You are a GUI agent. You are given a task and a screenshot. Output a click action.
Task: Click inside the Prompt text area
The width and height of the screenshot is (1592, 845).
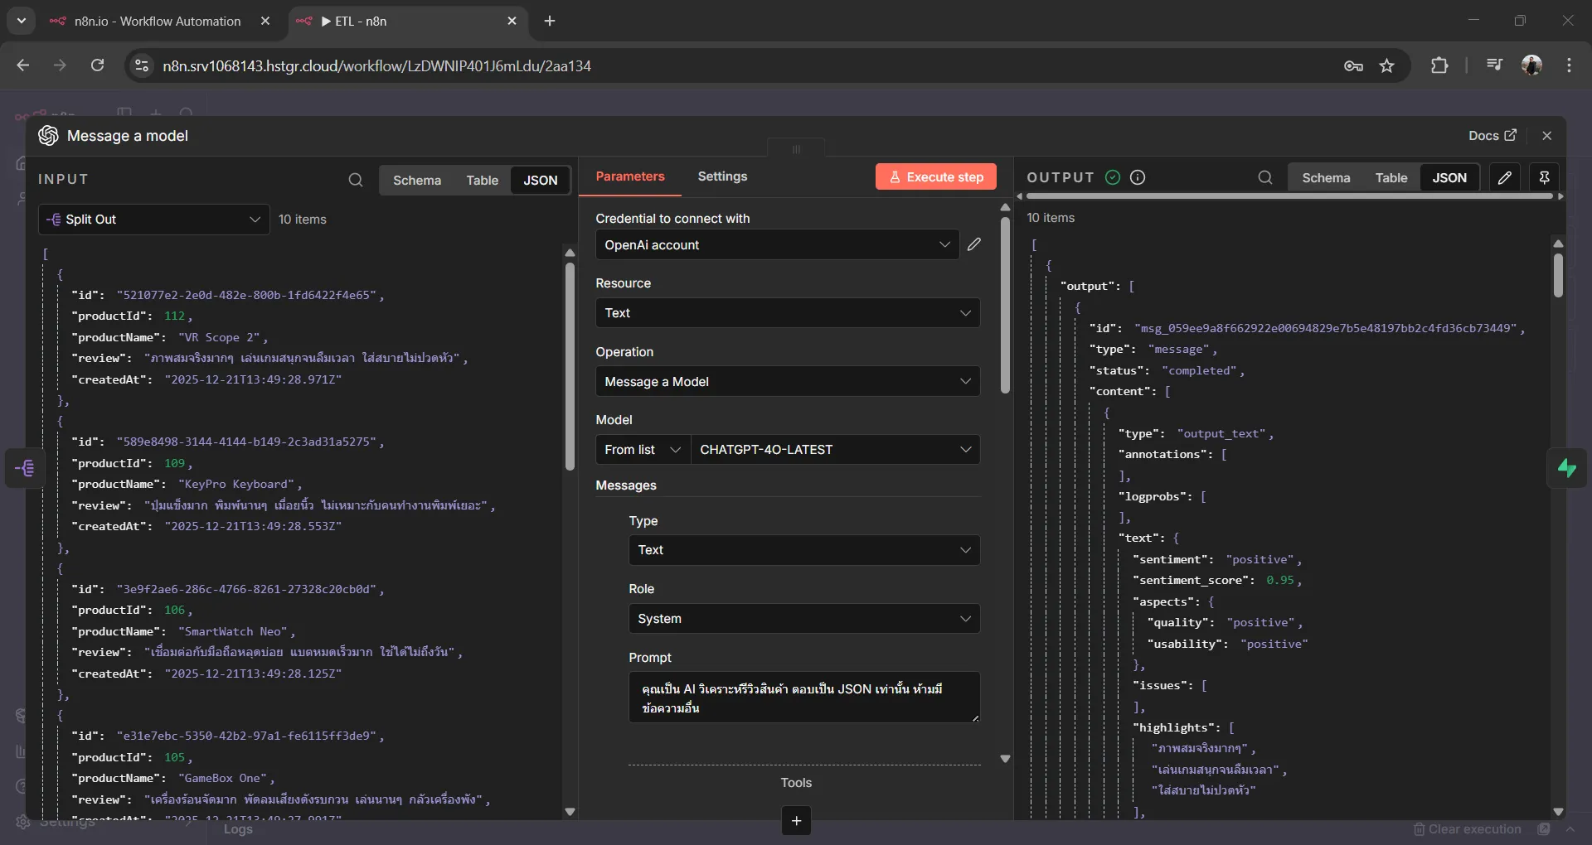(x=803, y=697)
